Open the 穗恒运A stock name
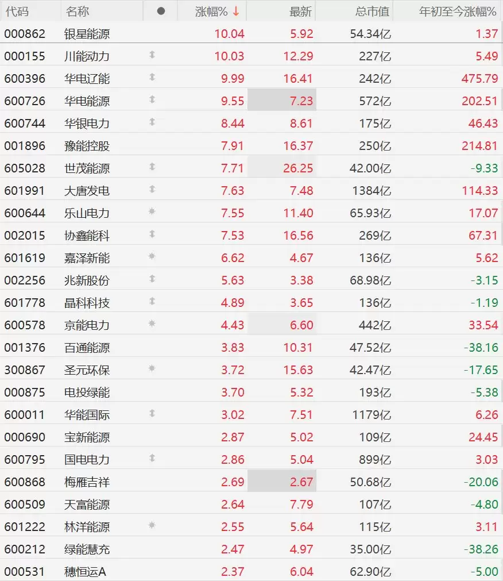503x581 pixels. click(x=85, y=572)
